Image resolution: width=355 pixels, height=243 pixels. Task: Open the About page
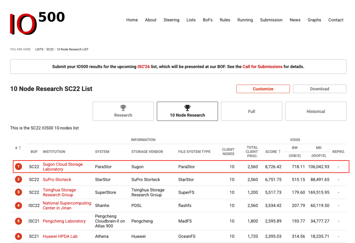click(151, 20)
